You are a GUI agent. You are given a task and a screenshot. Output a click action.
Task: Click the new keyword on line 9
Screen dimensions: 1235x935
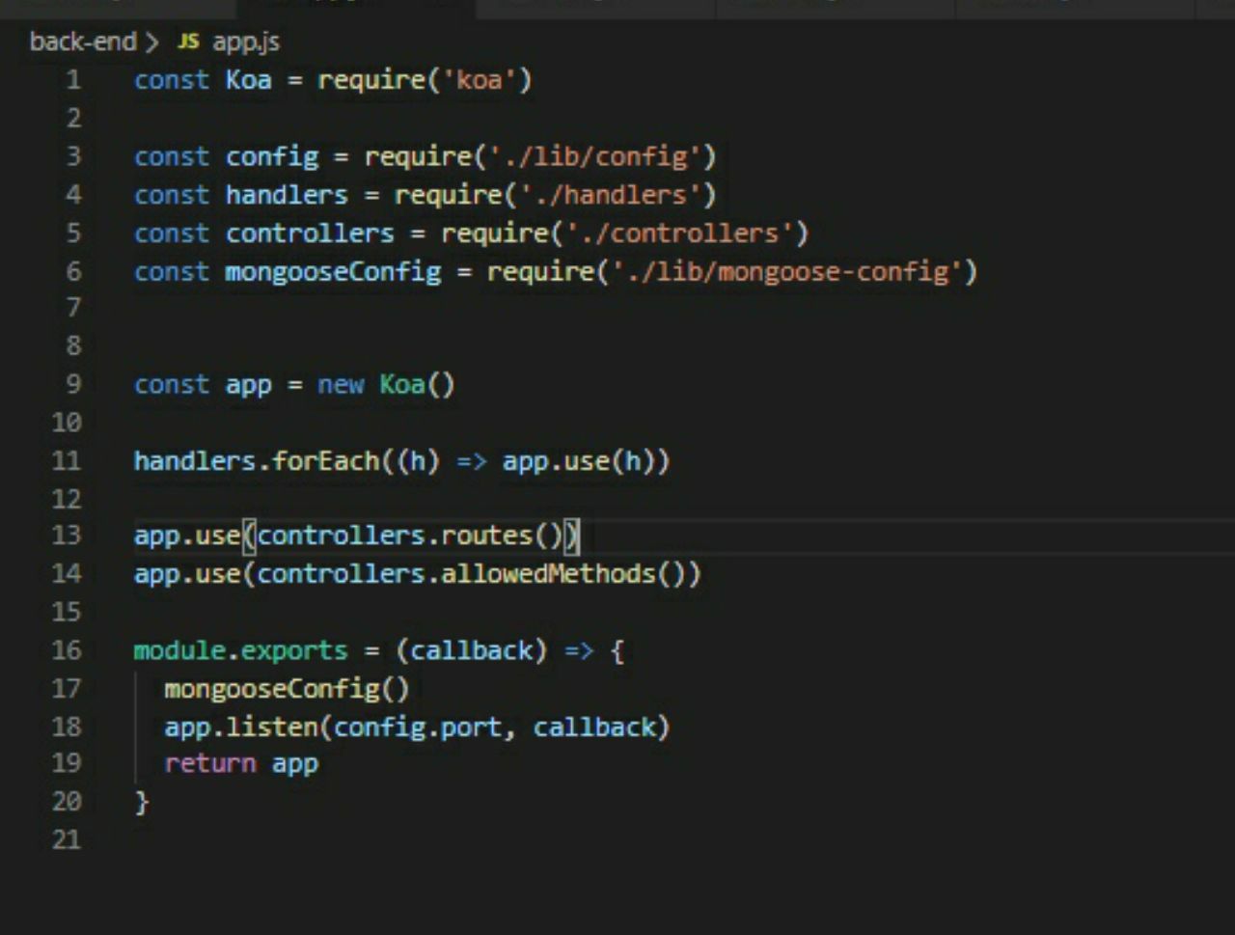(341, 385)
